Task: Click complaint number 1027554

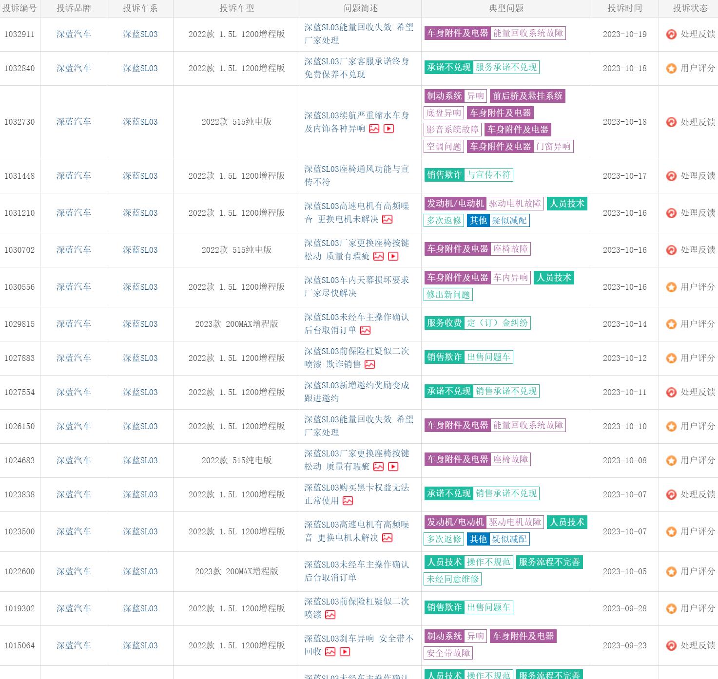Action: (19, 392)
